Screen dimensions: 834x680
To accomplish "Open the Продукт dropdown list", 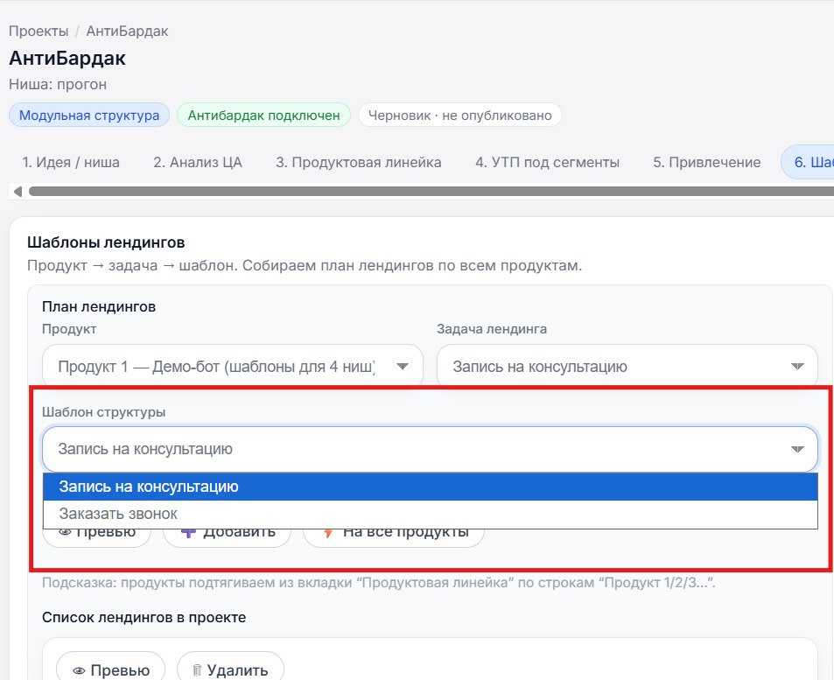I will coord(403,365).
